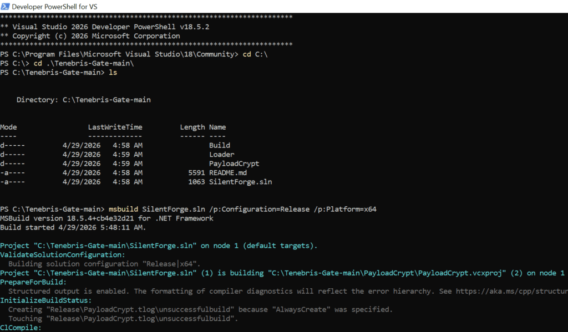The width and height of the screenshot is (568, 332).
Task: Click 'Building solution configuration "Release|x64".' line
Action: pyautogui.click(x=104, y=264)
